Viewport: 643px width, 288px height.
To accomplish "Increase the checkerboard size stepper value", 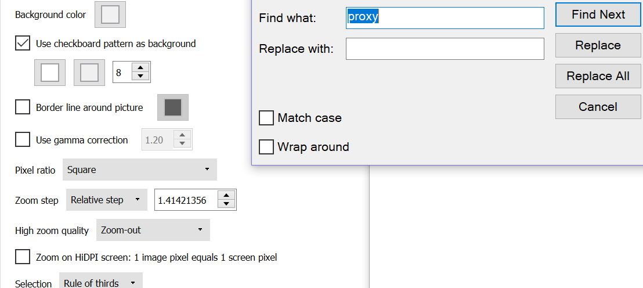I will coord(140,67).
